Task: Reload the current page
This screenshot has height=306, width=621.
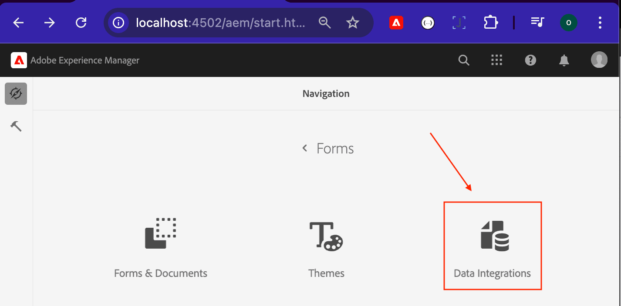Action: click(x=81, y=23)
